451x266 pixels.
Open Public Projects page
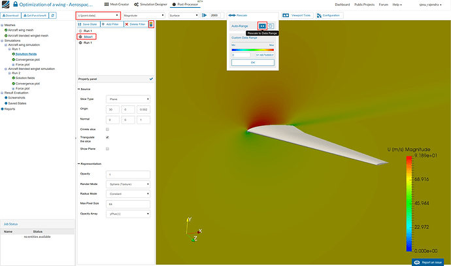[x=364, y=5]
